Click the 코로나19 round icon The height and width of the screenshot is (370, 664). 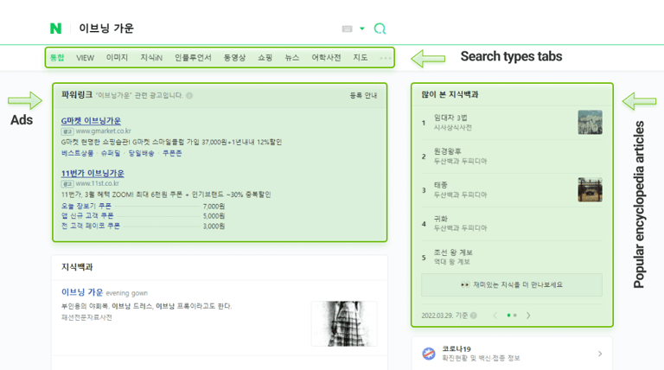tap(429, 354)
